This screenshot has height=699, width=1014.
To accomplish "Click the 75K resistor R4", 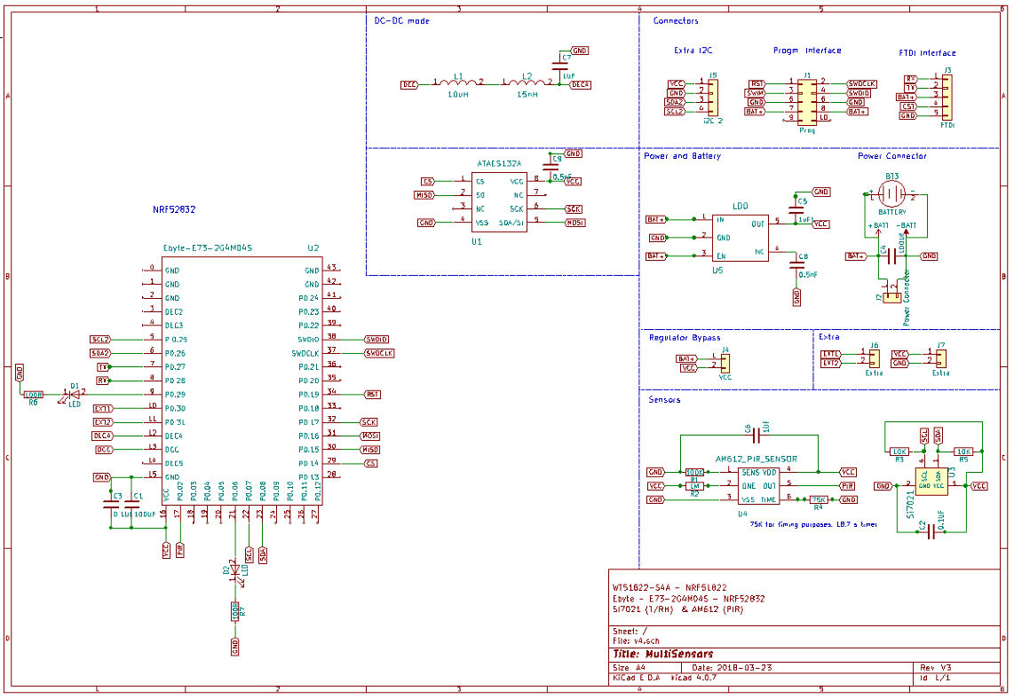I will (819, 500).
